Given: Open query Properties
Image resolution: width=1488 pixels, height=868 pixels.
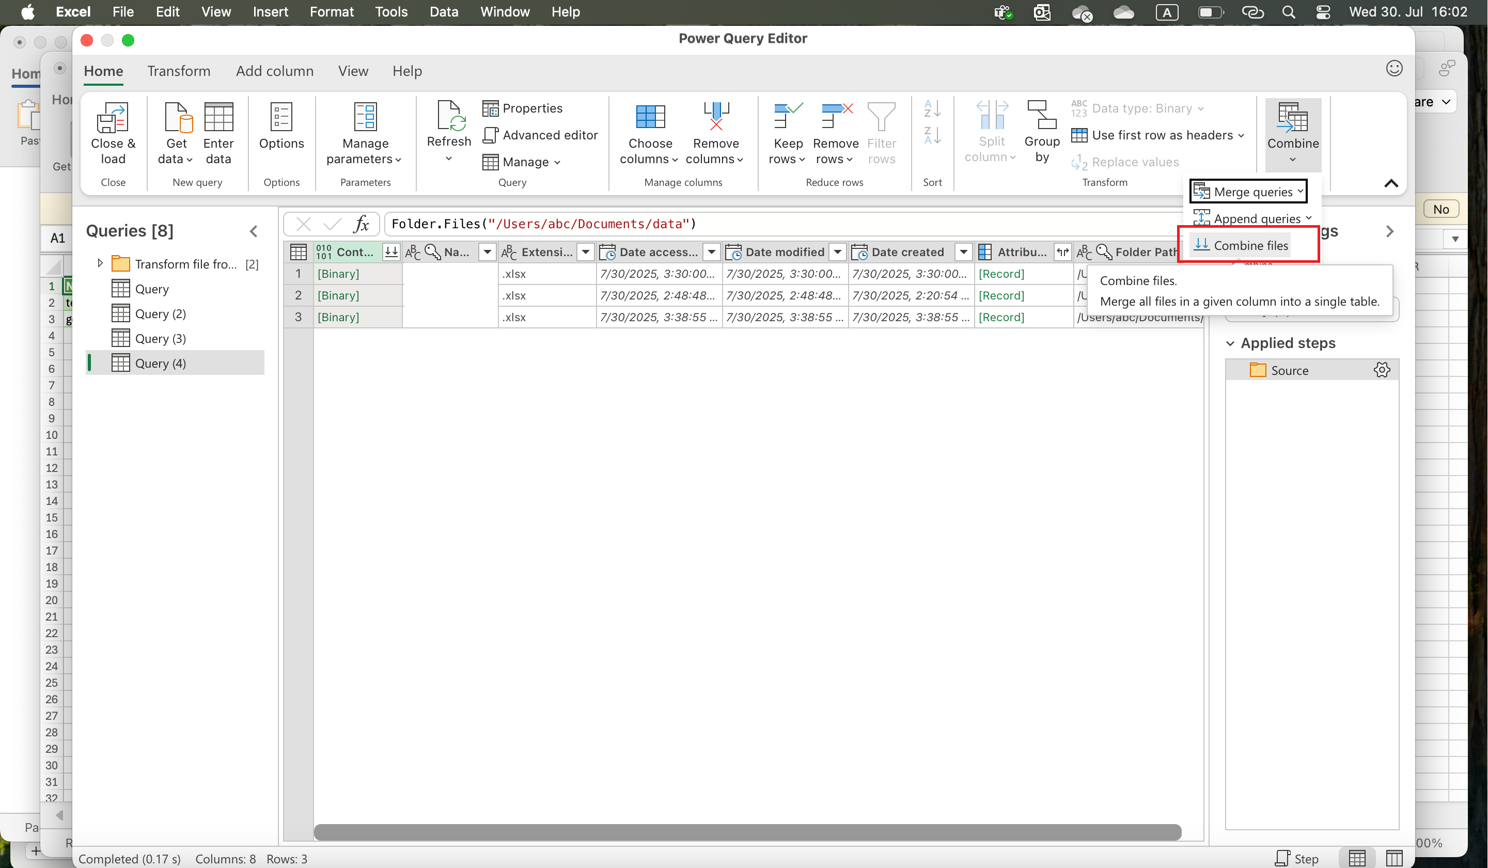Looking at the screenshot, I should [x=523, y=108].
